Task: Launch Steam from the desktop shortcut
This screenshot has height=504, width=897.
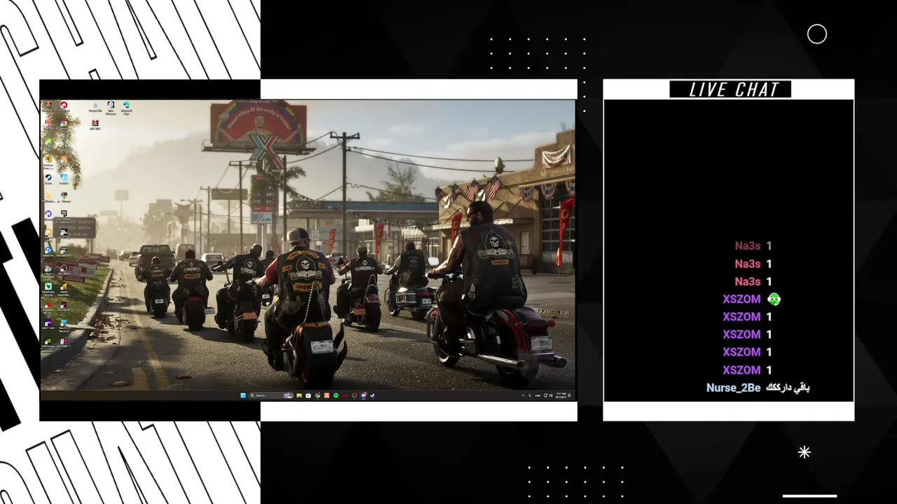Action: pos(48,180)
